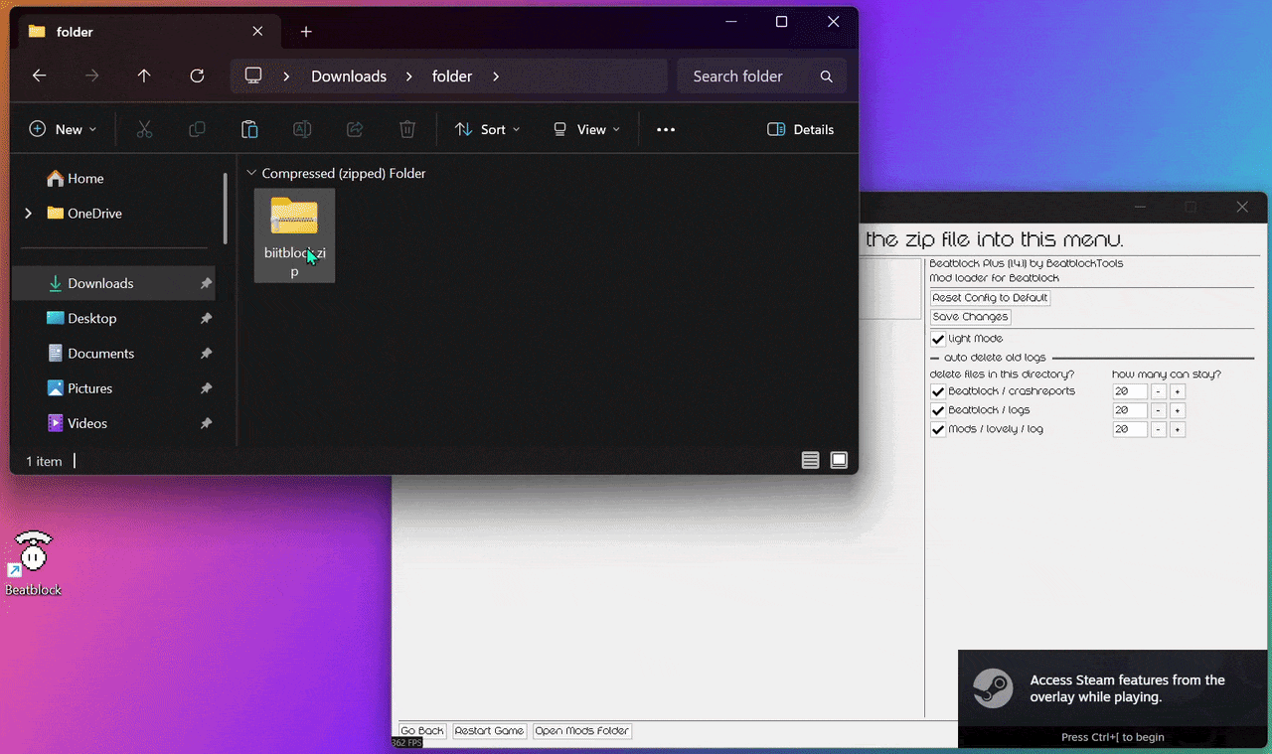Switch to large thumbnails view icon in the status bar
This screenshot has width=1272, height=754.
pos(839,460)
